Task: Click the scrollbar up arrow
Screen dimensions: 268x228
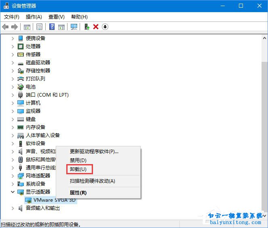Action: tap(264, 38)
